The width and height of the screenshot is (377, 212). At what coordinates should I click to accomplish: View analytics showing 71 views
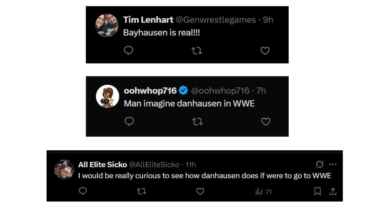pyautogui.click(x=263, y=192)
